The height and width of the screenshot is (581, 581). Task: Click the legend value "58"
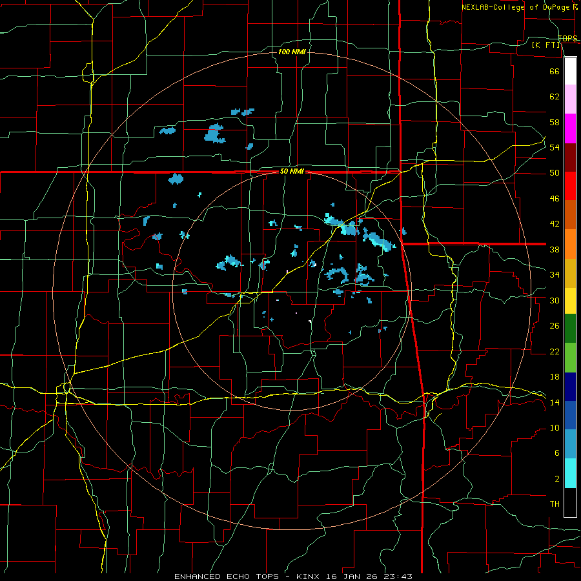coord(555,122)
